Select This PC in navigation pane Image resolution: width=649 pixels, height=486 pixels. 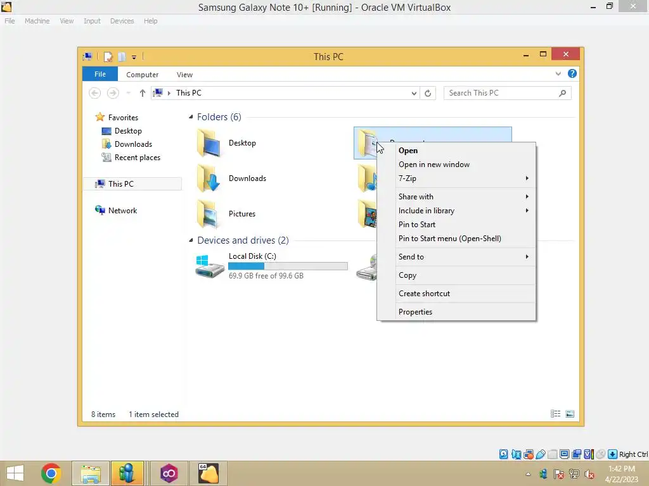coord(132,184)
